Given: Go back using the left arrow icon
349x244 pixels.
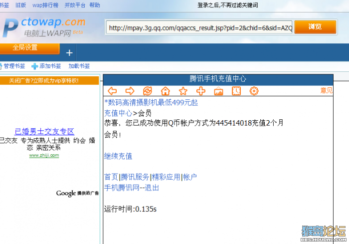Looking at the screenshot, I should (112, 91).
